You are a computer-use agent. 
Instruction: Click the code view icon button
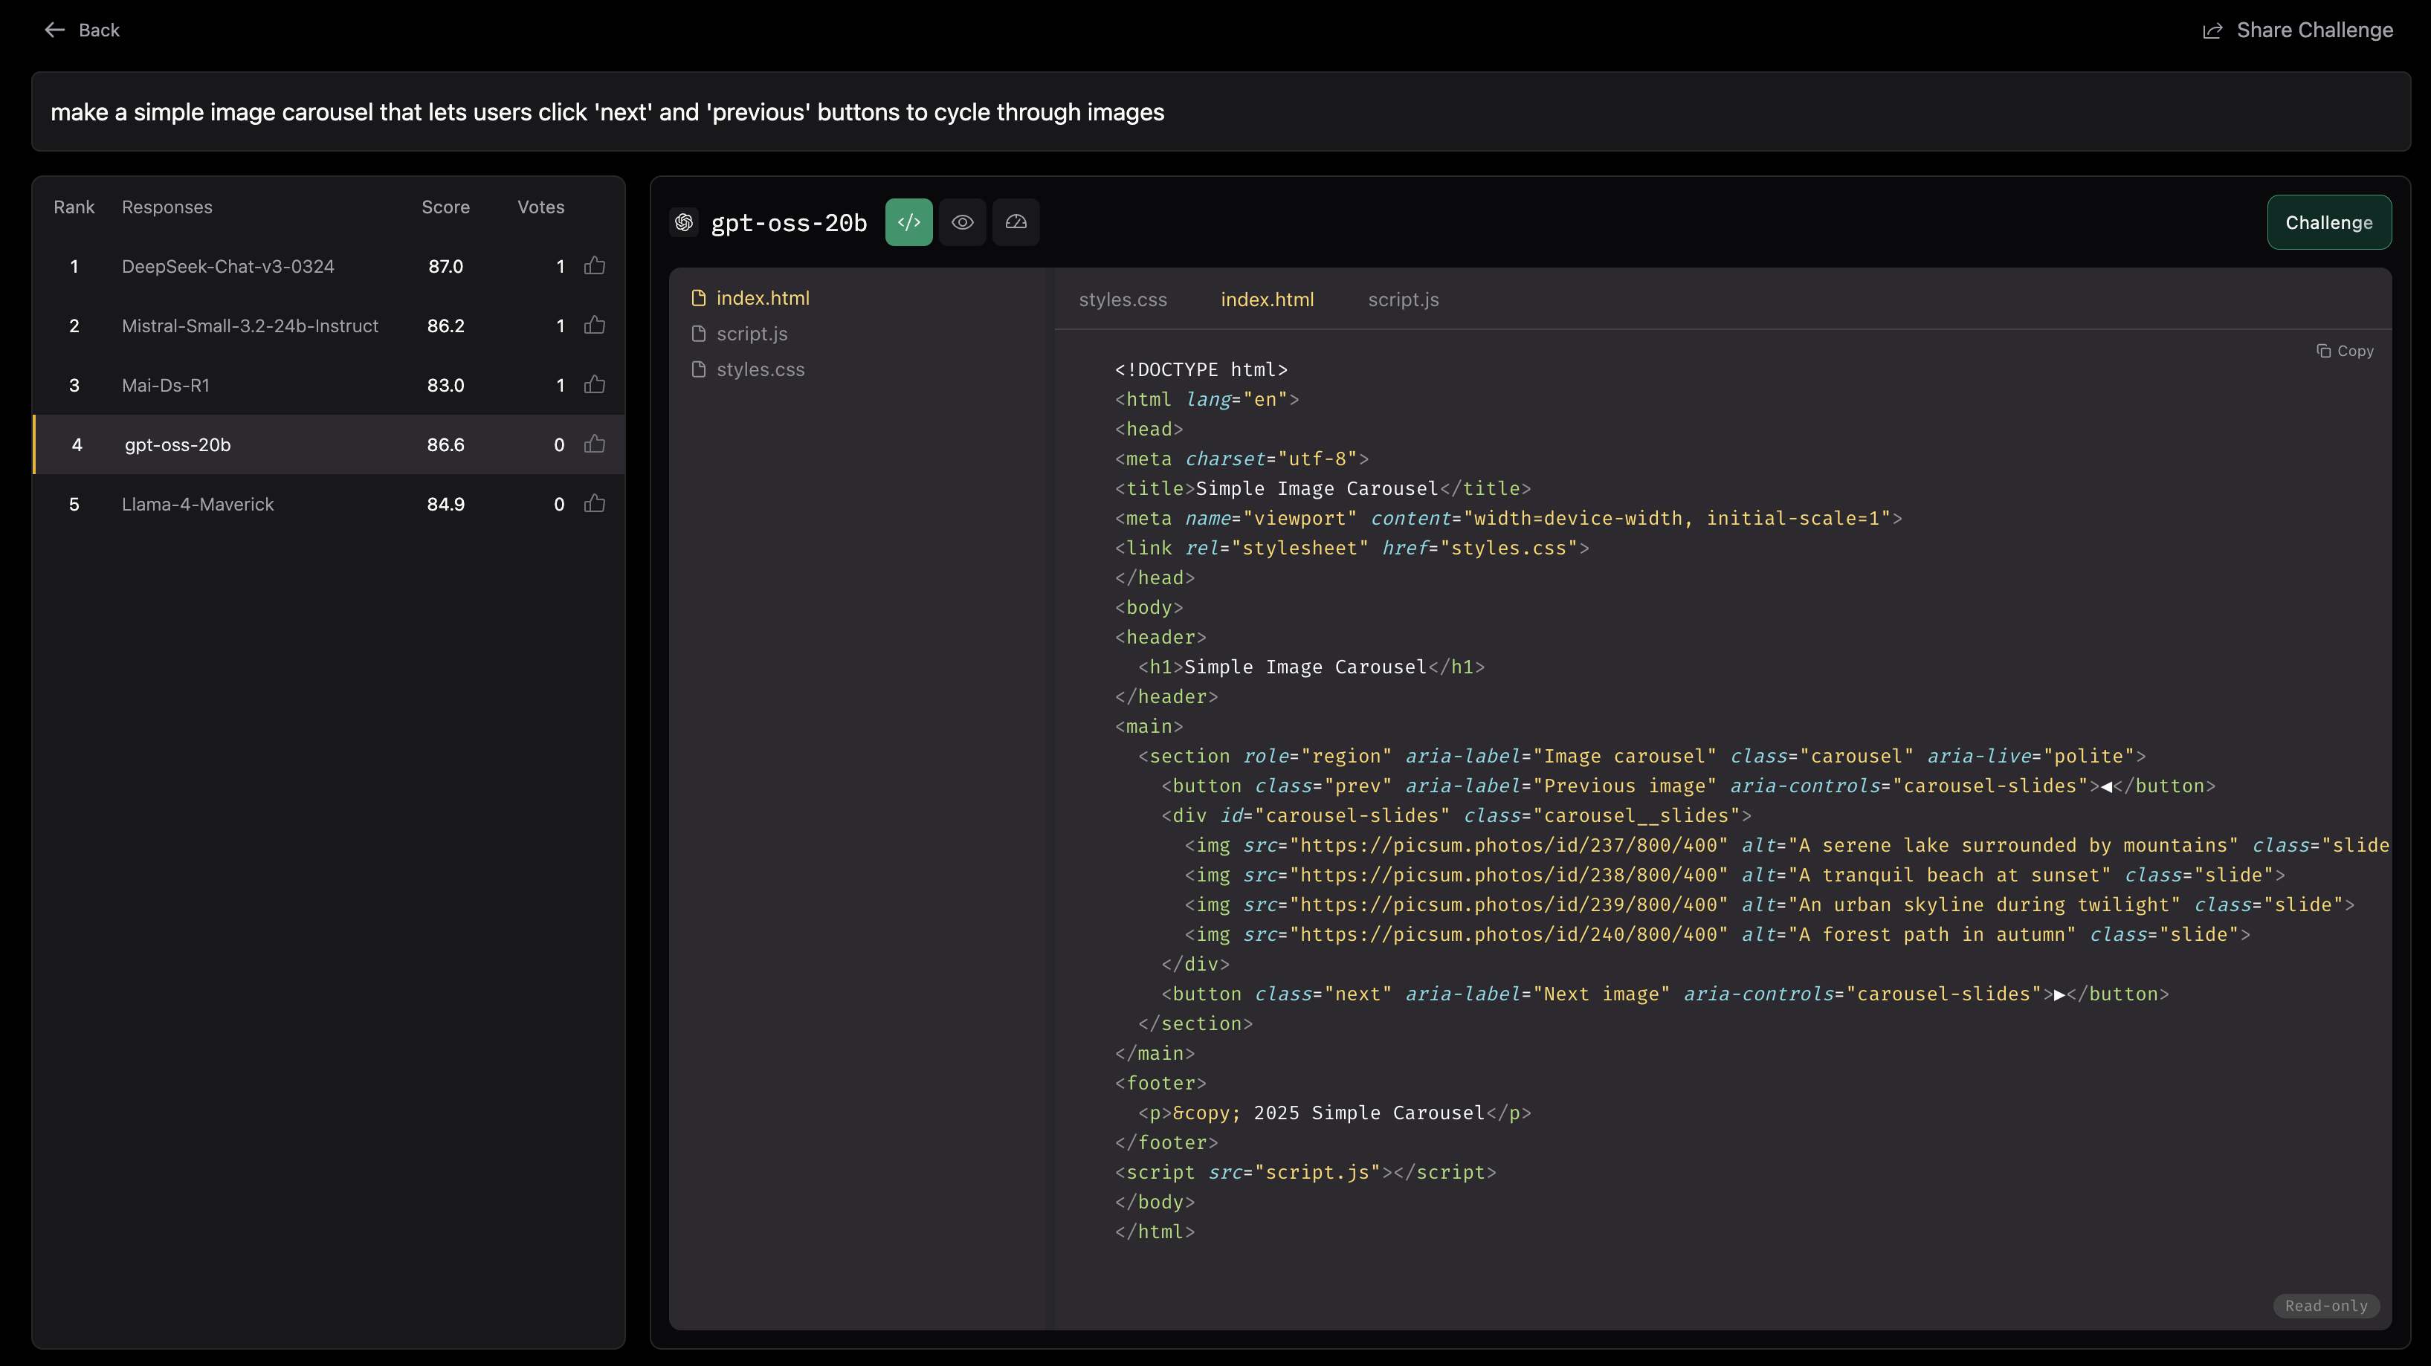908,223
